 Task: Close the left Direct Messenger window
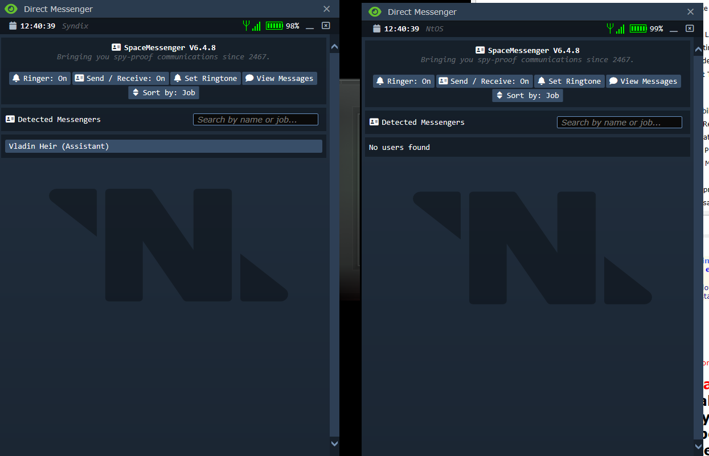(326, 9)
